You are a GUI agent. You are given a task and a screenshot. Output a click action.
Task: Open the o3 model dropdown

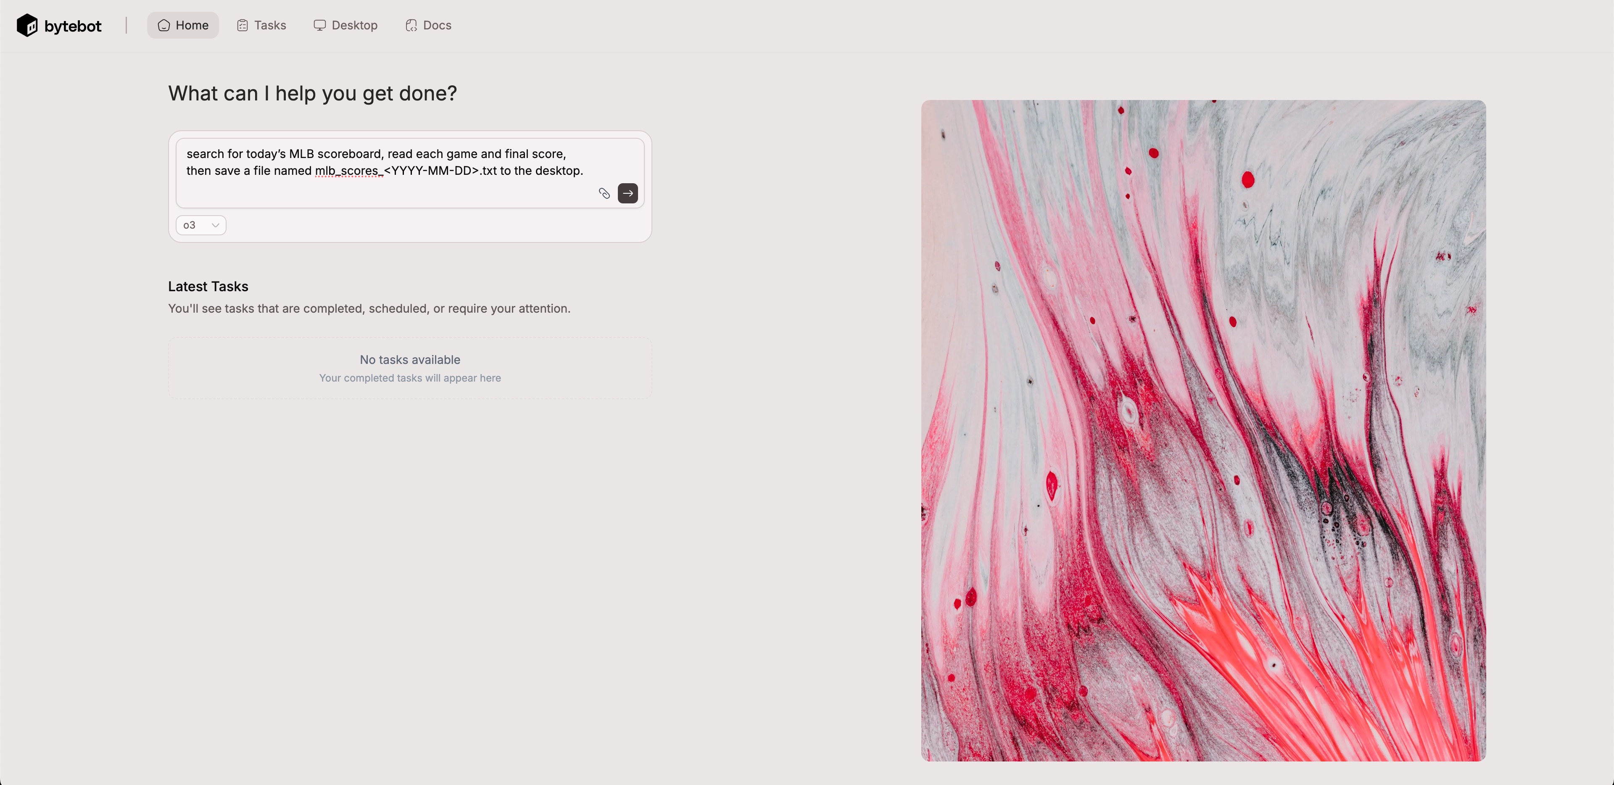click(201, 226)
